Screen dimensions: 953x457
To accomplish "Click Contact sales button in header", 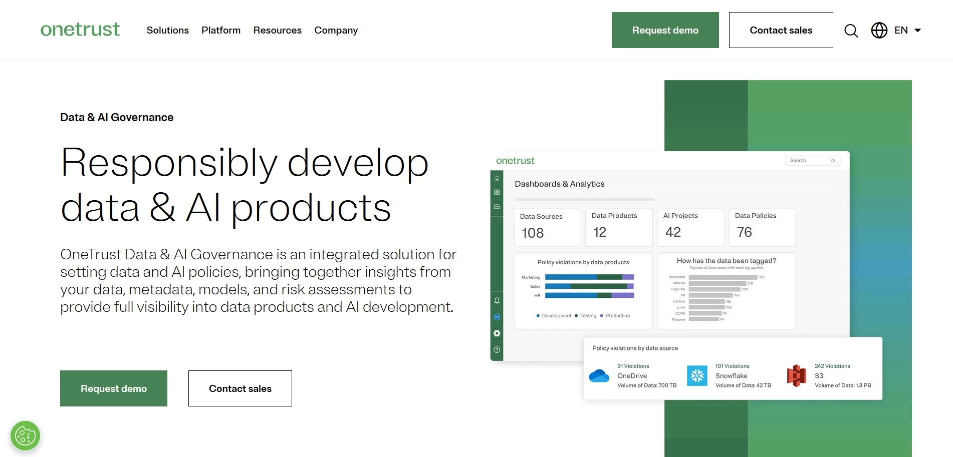I will point(781,30).
